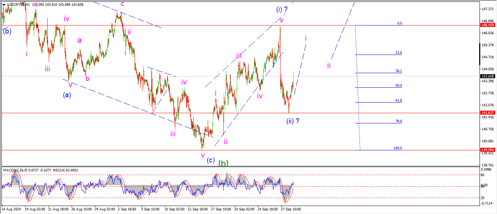
Task: Select the blue (i) ? wave label
Action: (x=282, y=9)
